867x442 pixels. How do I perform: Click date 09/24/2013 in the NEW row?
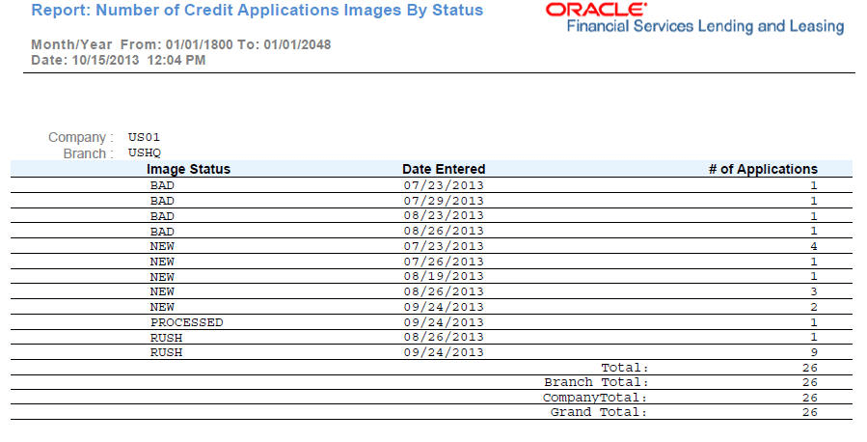[x=444, y=307]
